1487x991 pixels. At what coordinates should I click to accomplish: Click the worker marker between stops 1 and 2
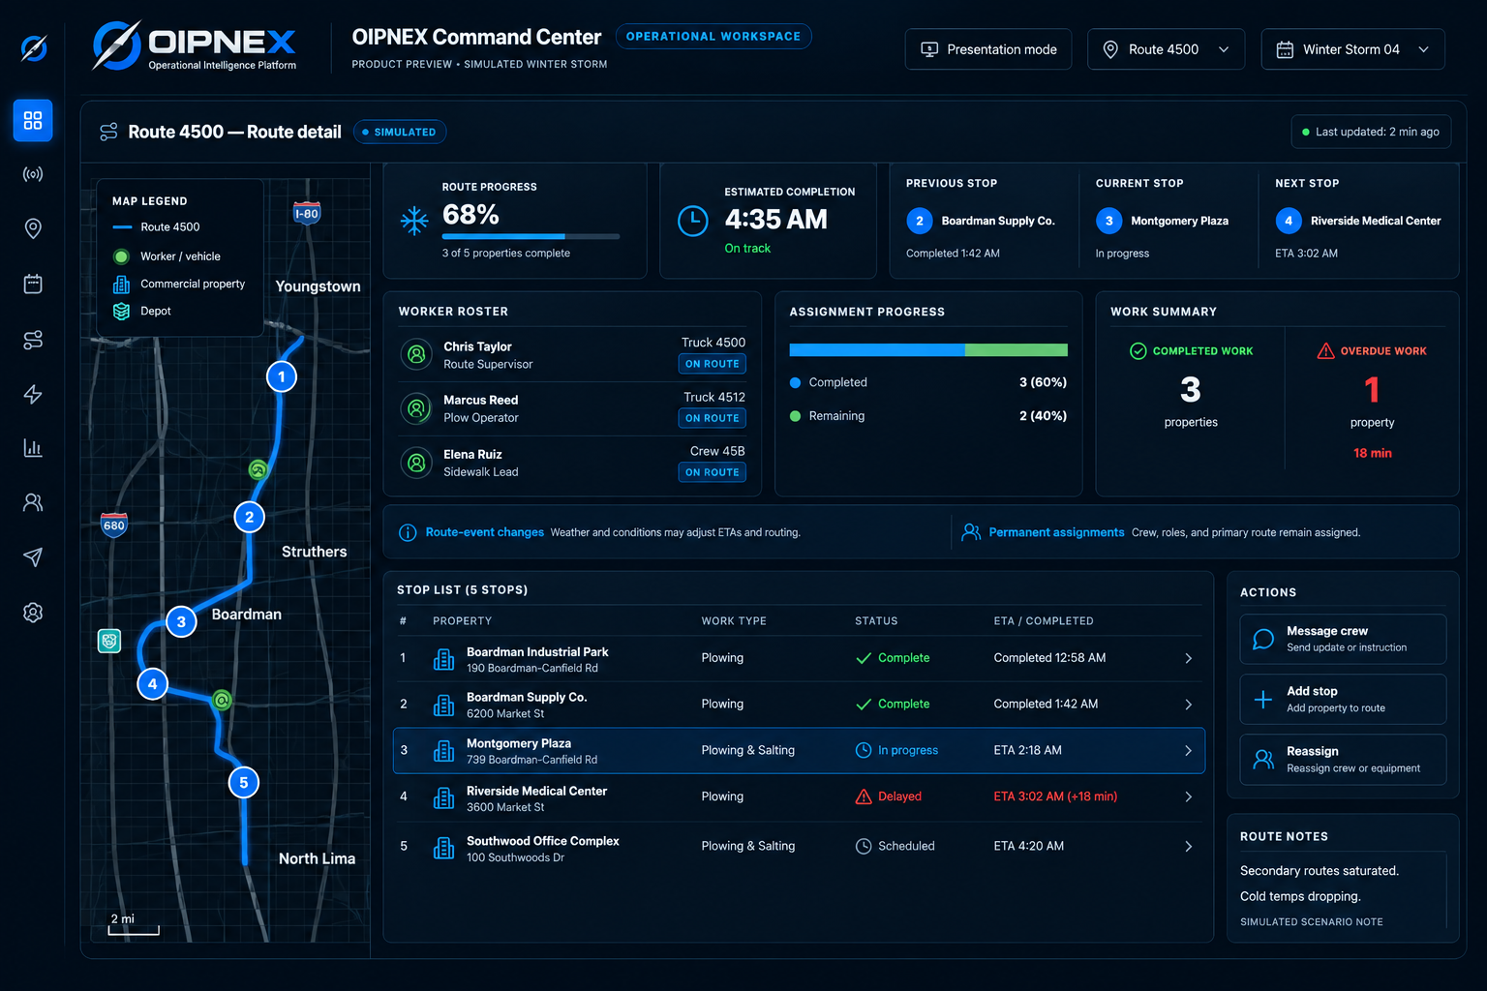click(258, 469)
